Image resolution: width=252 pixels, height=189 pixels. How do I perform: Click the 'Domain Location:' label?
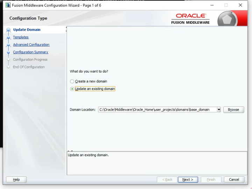point(83,110)
